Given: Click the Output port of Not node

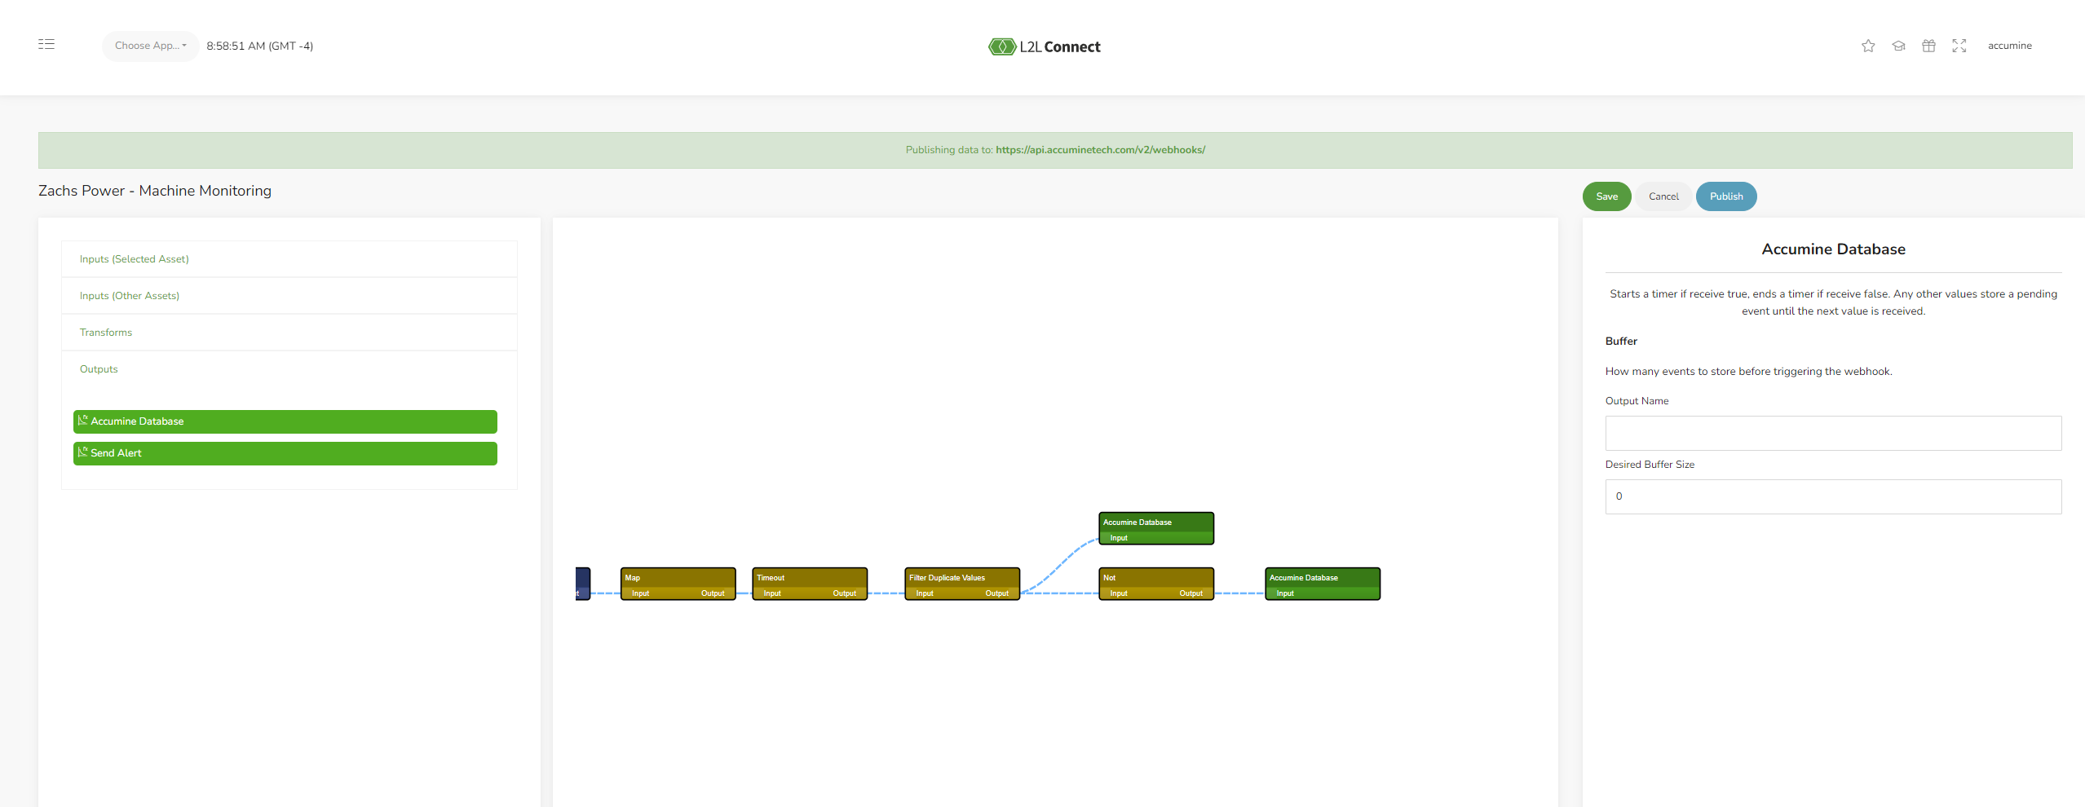Looking at the screenshot, I should pos(1191,593).
